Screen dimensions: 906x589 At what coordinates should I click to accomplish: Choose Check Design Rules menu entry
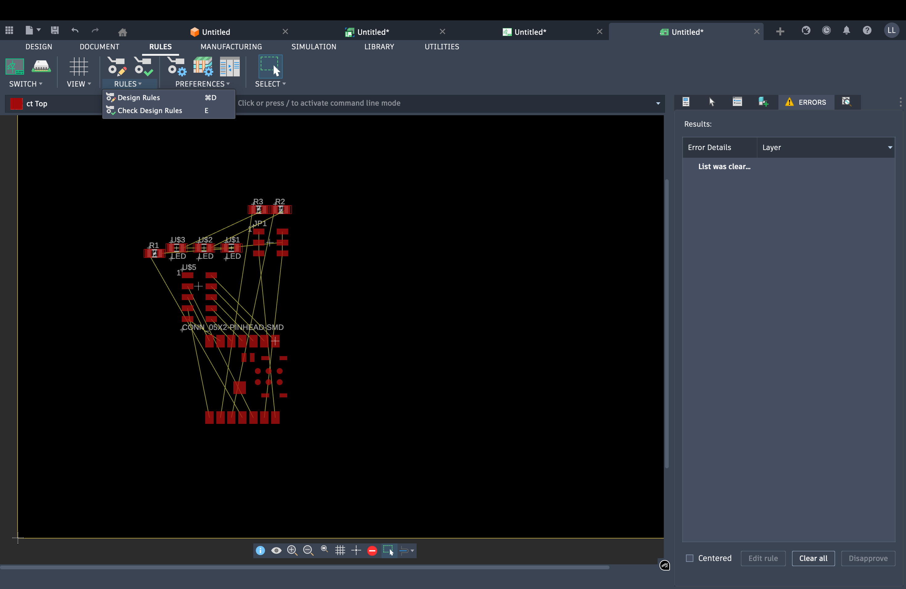(x=149, y=110)
